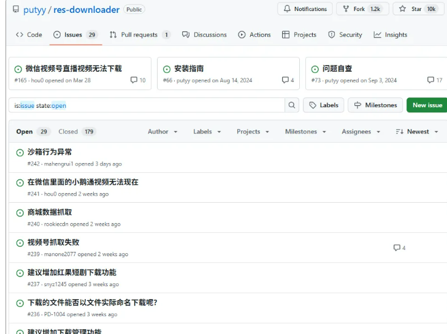Focus the is:issue state:open search field
This screenshot has height=334, width=447.
point(147,105)
